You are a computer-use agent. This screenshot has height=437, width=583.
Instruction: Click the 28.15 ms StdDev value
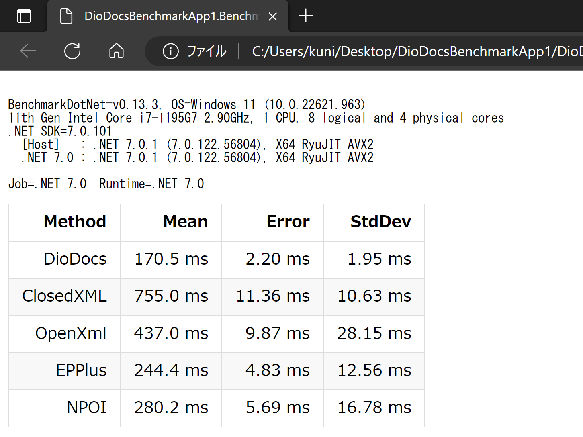pos(374,333)
